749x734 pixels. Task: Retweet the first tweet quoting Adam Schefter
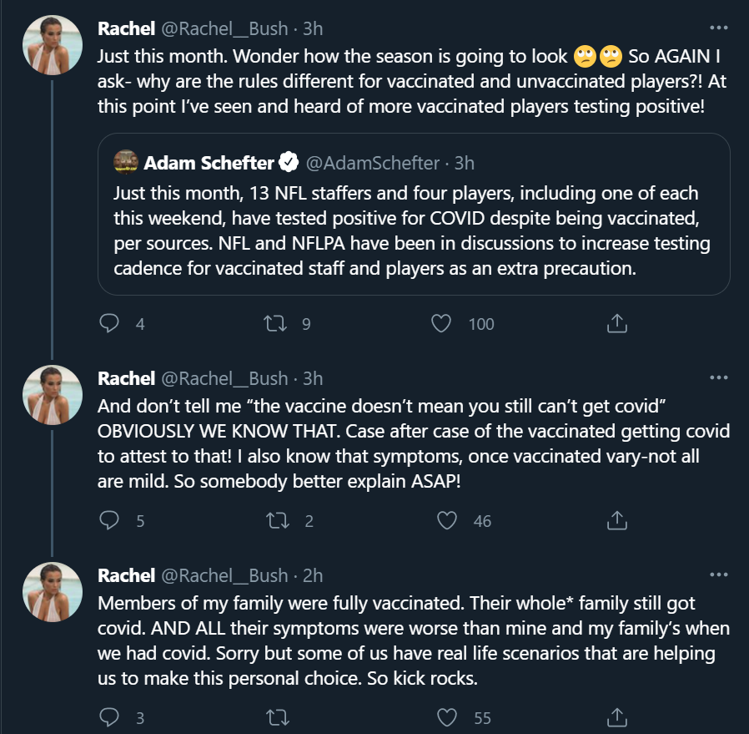coord(274,323)
